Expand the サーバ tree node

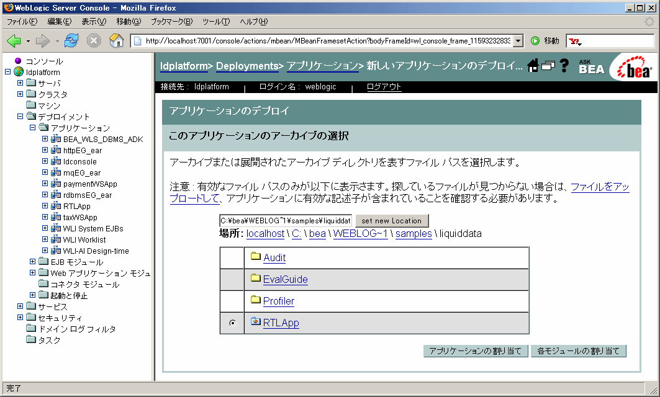coord(20,83)
